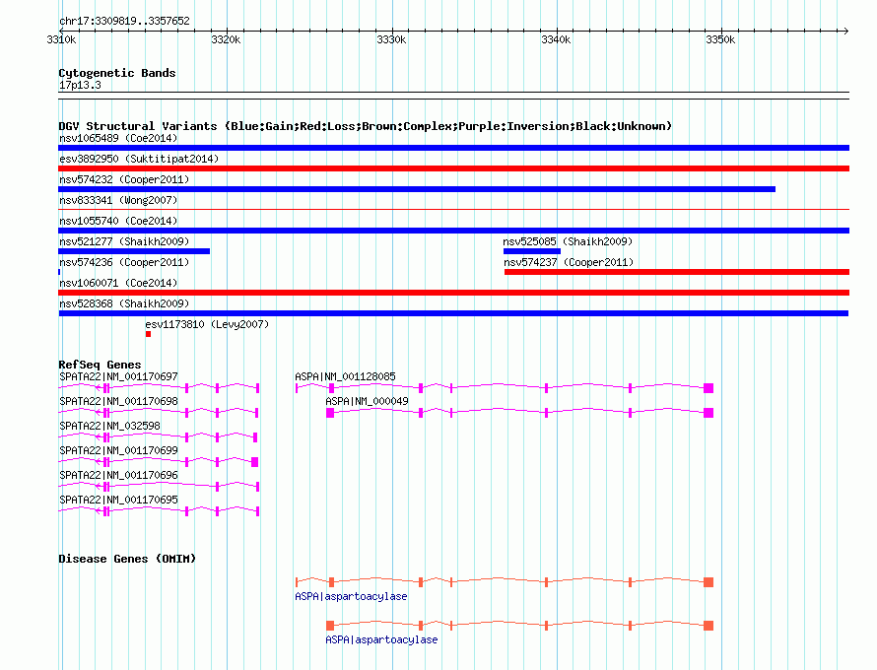Click the nsv525085 (Shaikh2009) short blue bar
Screen dimensions: 877x670
(x=532, y=251)
